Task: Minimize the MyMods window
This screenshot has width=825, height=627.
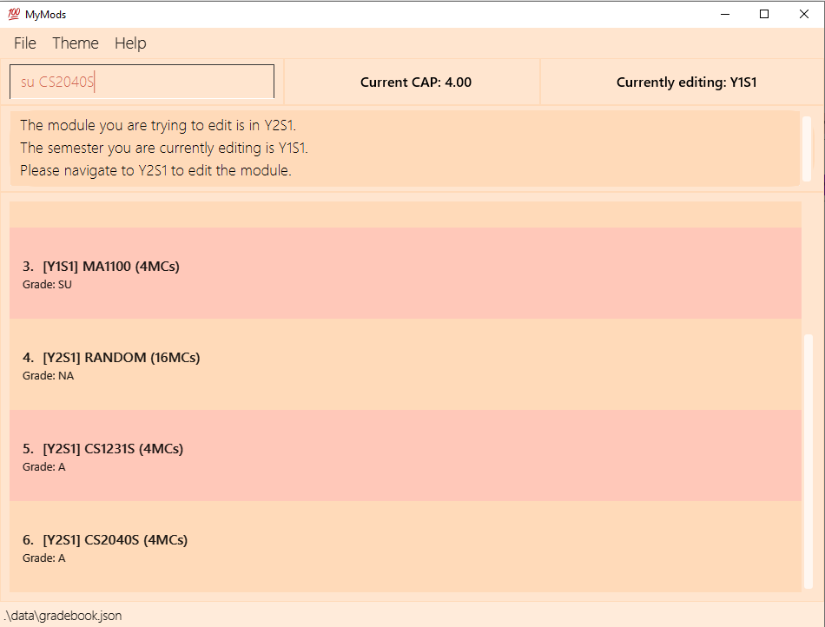Action: [725, 14]
